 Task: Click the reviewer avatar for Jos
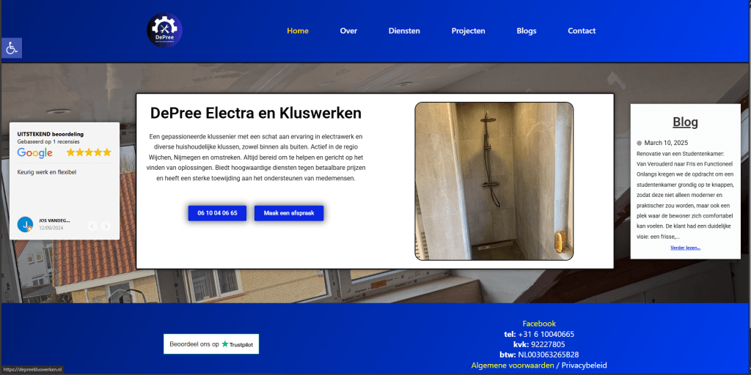[x=25, y=224]
